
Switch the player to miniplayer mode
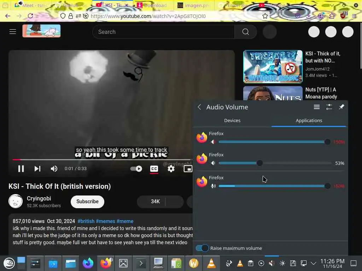[188, 169]
